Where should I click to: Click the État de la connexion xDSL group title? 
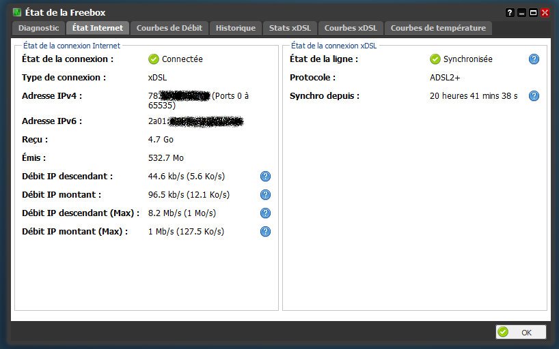tap(333, 46)
